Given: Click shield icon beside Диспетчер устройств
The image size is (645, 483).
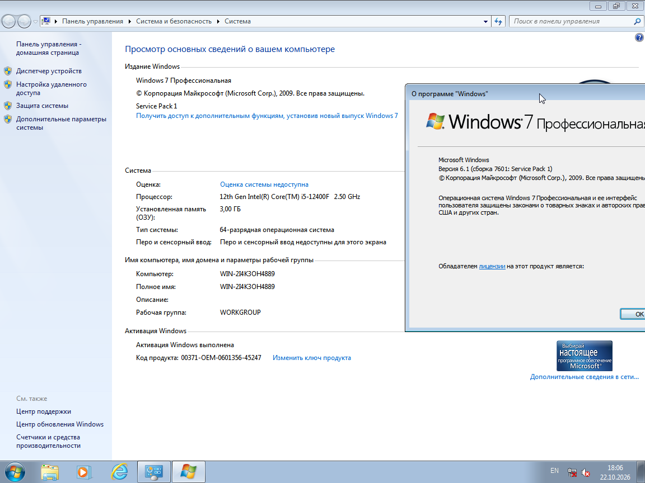Looking at the screenshot, I should pos(8,71).
